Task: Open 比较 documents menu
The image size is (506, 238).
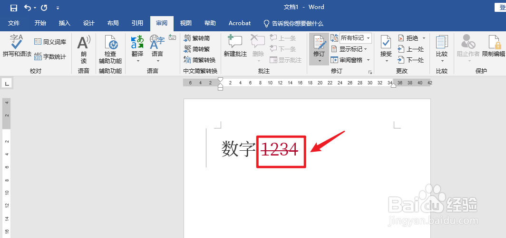Action: (442, 49)
